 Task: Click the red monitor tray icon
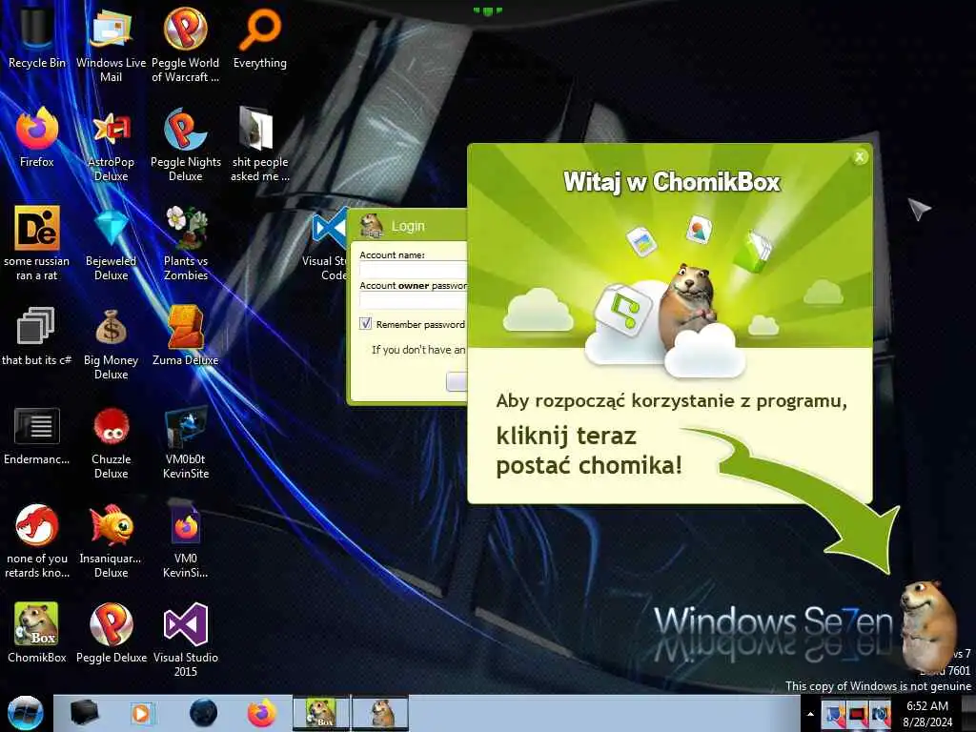pos(857,714)
